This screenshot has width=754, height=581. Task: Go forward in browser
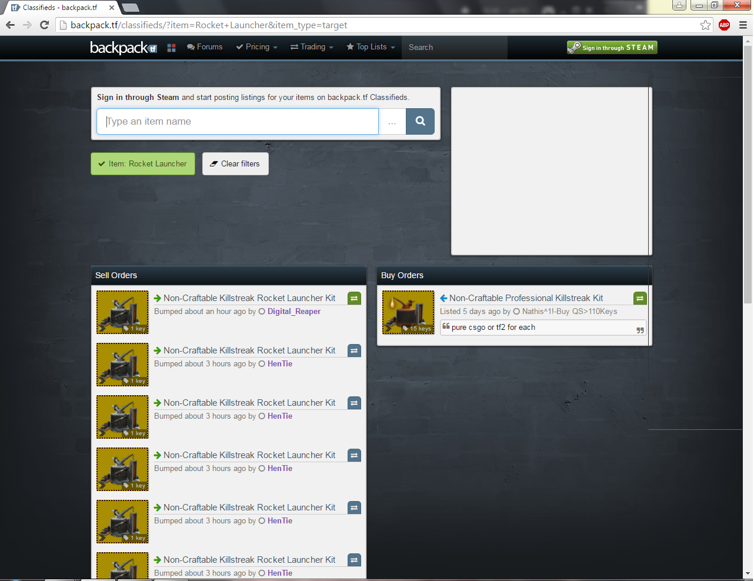click(27, 25)
